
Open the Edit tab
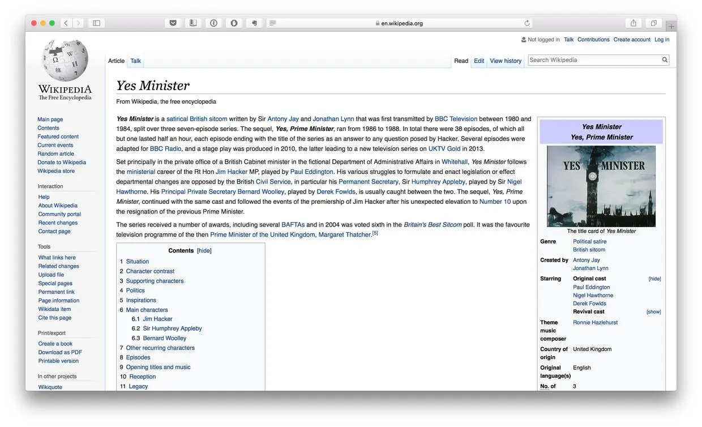pos(479,61)
